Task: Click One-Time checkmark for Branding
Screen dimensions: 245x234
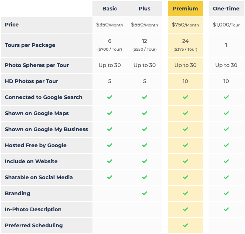Action: point(226,193)
